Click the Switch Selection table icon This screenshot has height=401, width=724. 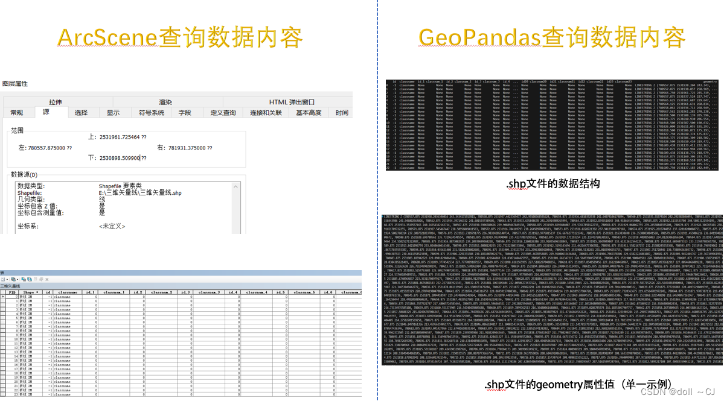30,279
